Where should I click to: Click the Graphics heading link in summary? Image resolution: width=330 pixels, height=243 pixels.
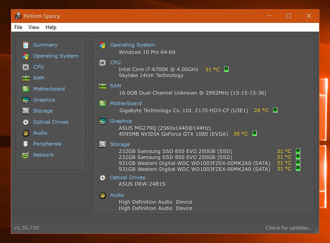coord(121,121)
